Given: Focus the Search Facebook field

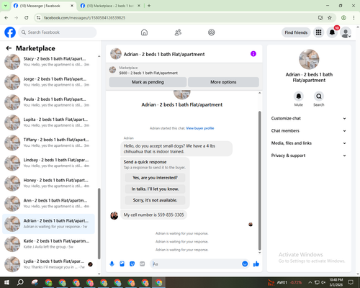Looking at the screenshot, I should (x=58, y=32).
